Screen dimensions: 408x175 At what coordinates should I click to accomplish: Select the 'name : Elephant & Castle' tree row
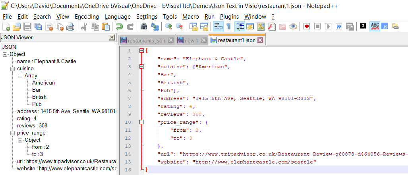(46, 62)
